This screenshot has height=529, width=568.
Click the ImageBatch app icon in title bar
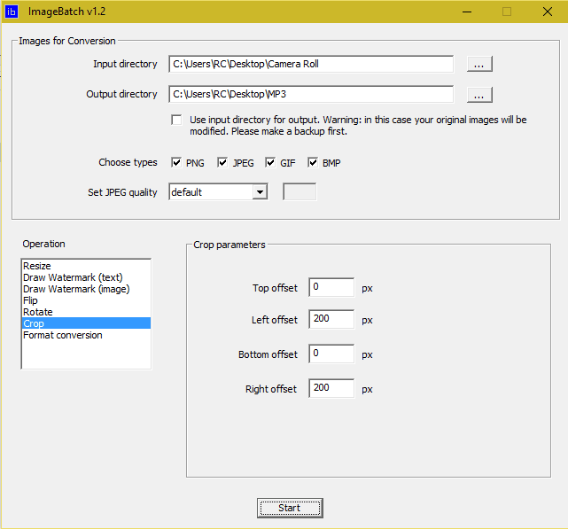tap(12, 12)
